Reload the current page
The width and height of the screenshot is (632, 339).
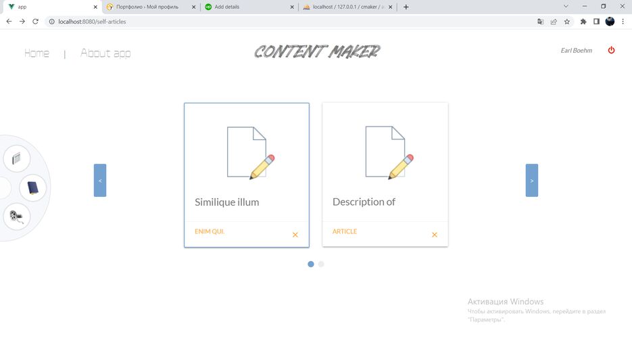(35, 22)
